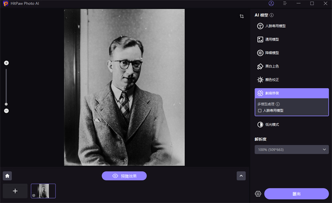The height and width of the screenshot is (203, 332).
Task: Go to home screen via home icon
Action: (x=7, y=176)
